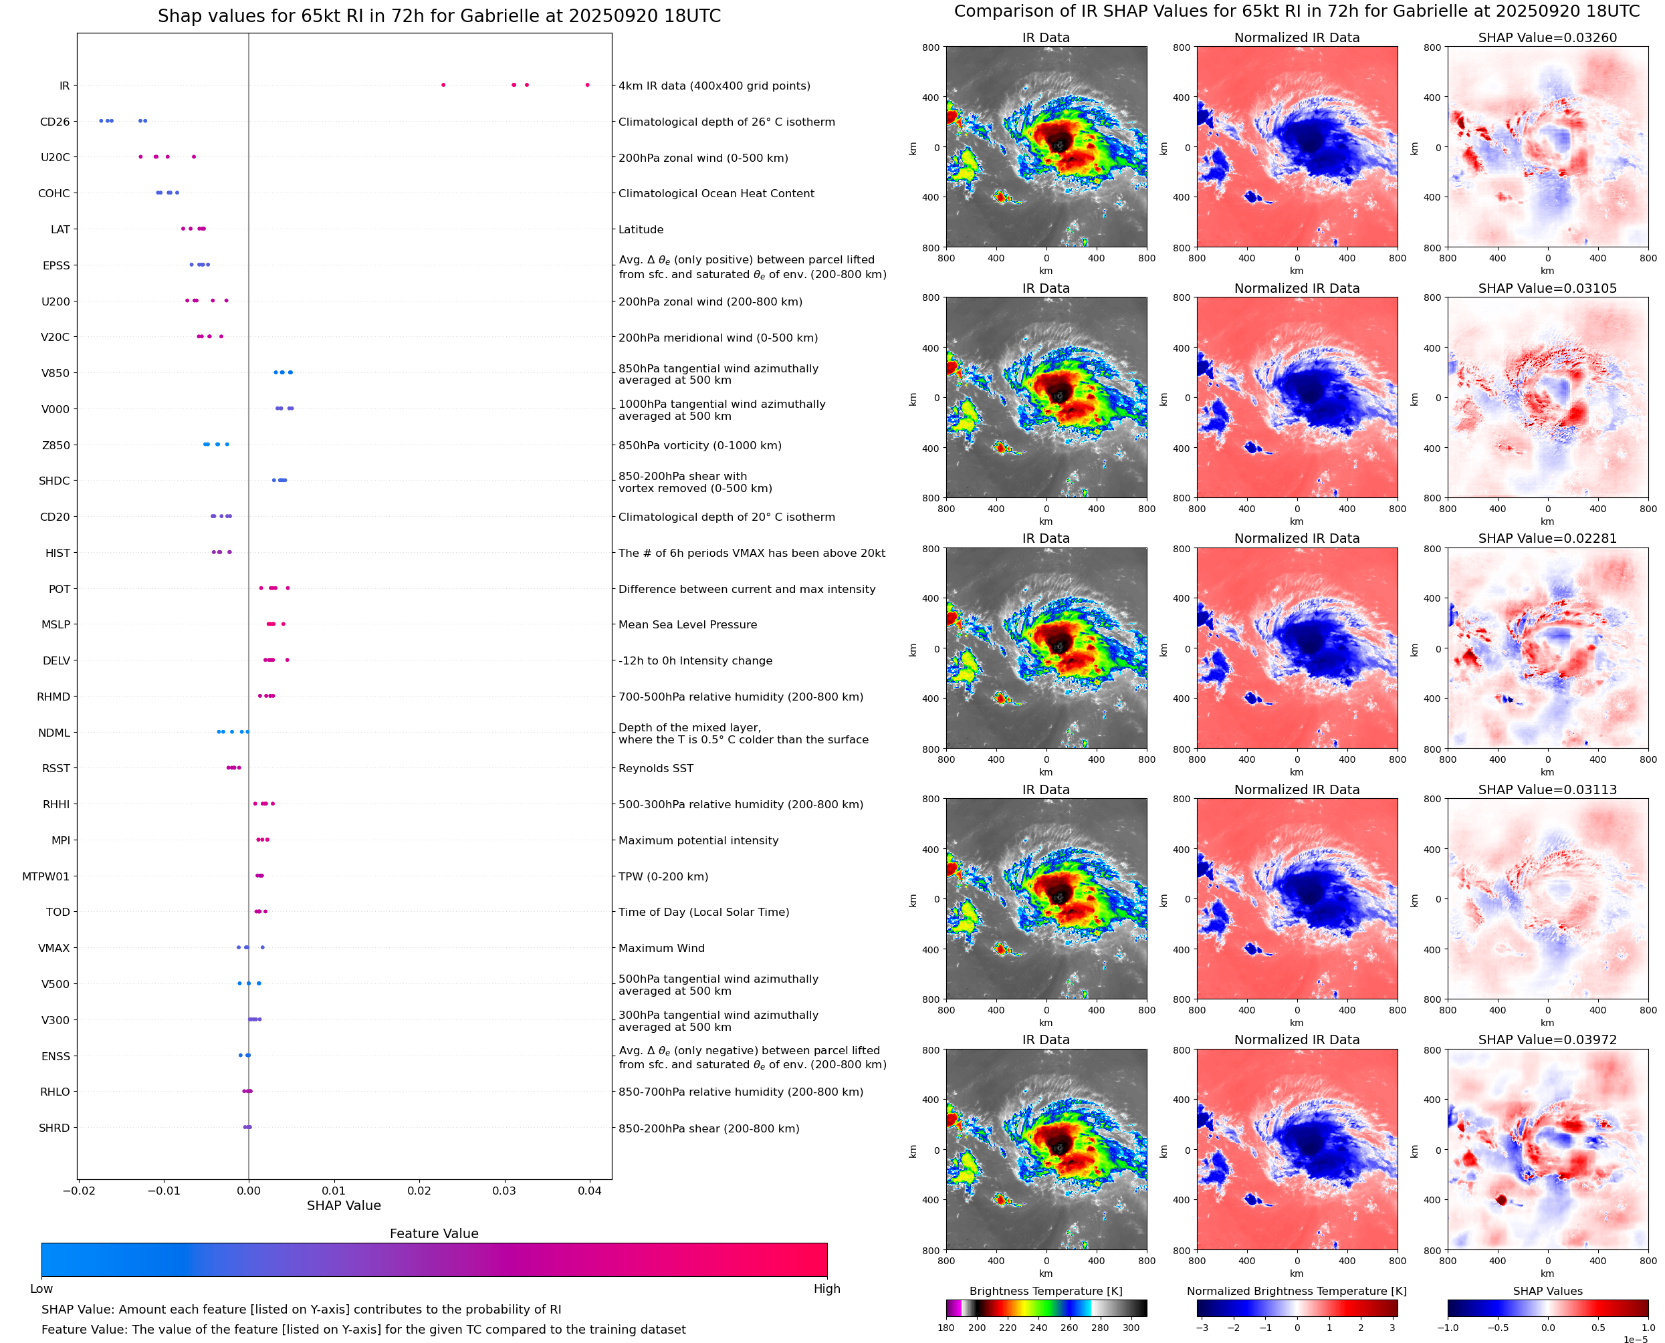Click the fourth-row SHAP Value=0.03113 heatmap
The height and width of the screenshot is (1343, 1665).
1547,899
